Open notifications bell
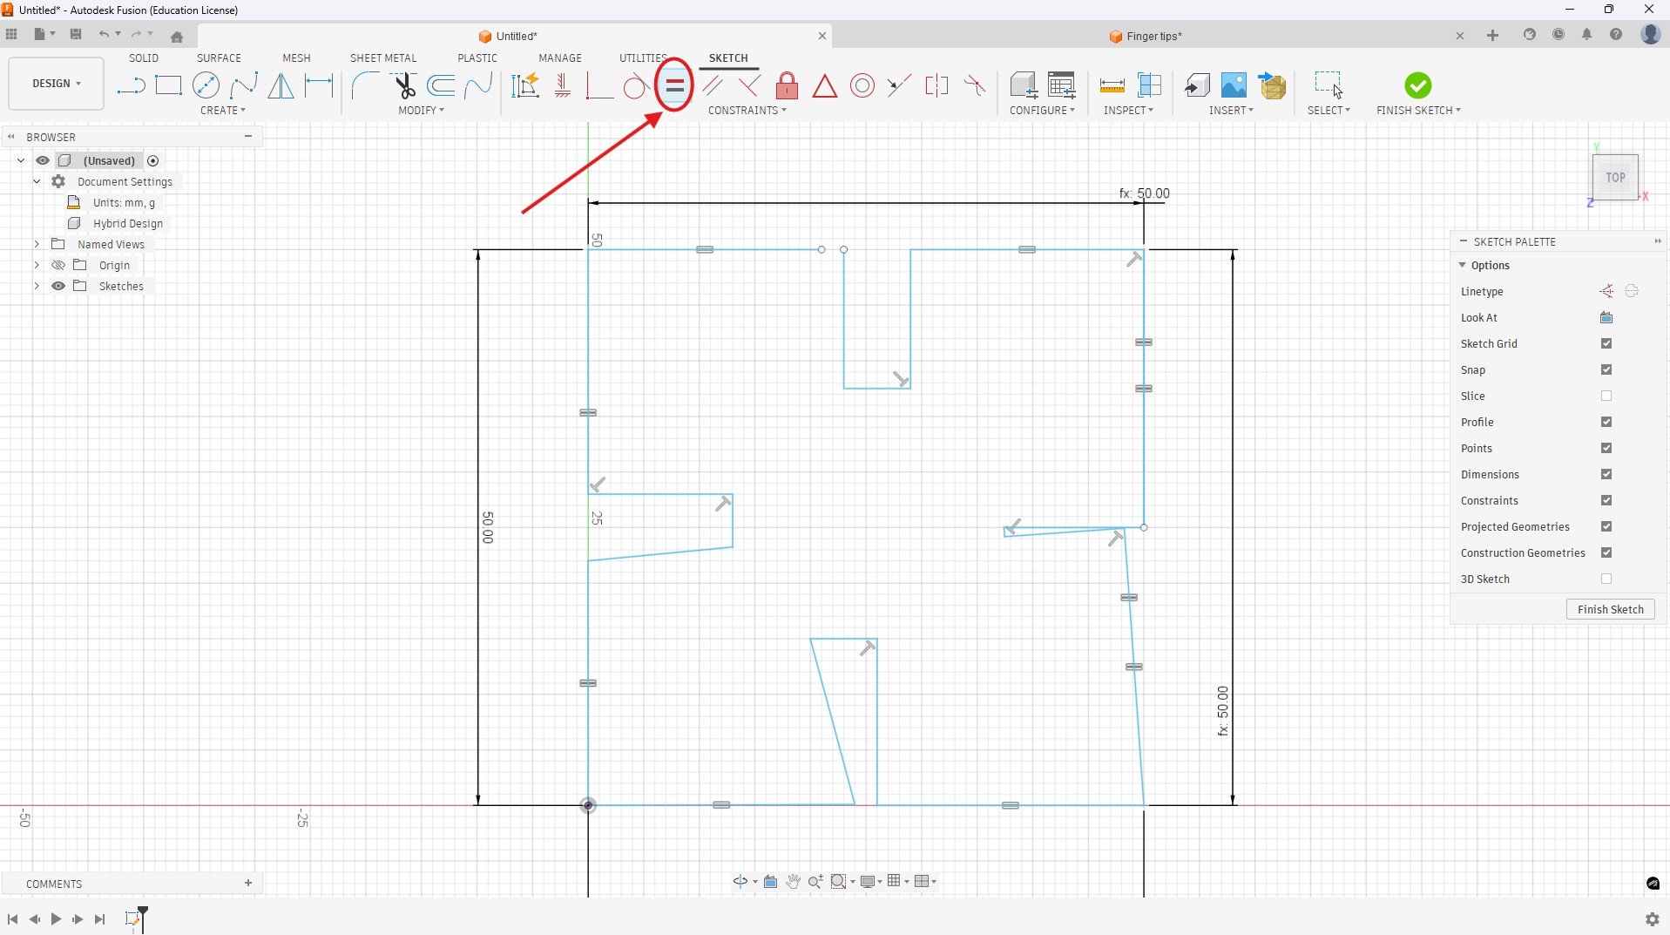Image resolution: width=1670 pixels, height=935 pixels. tap(1587, 35)
